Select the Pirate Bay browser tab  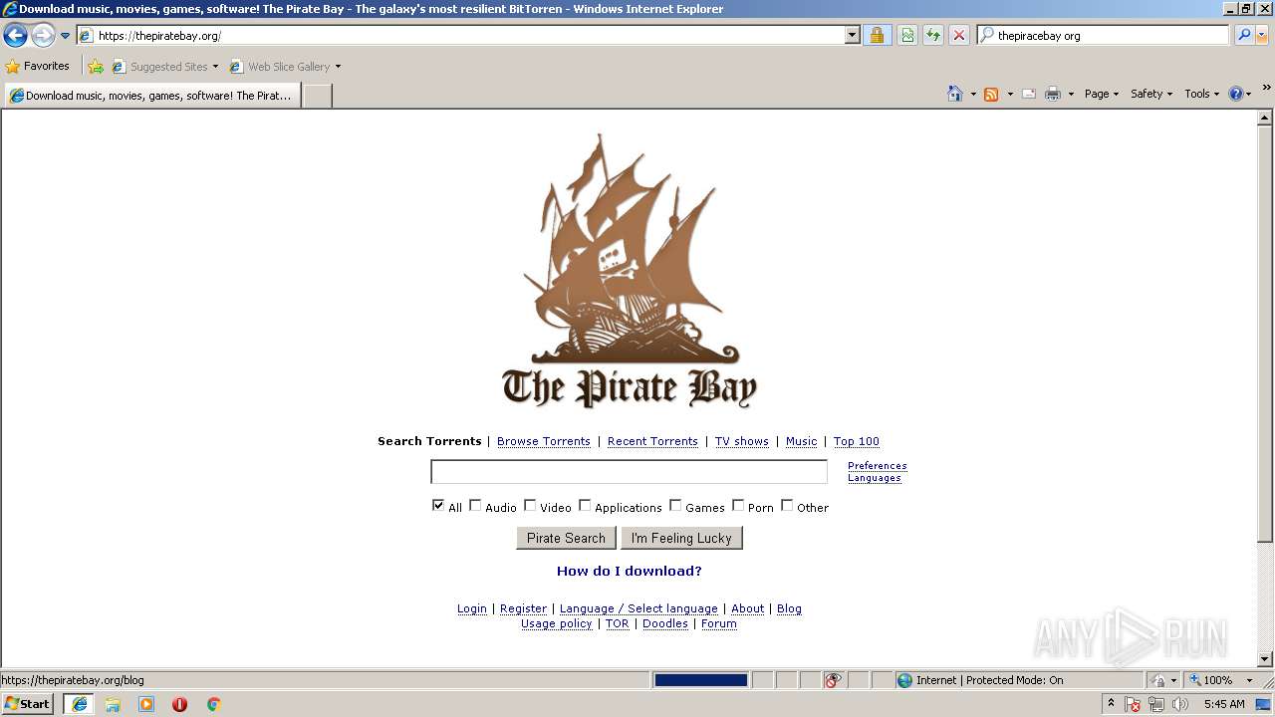pos(151,96)
